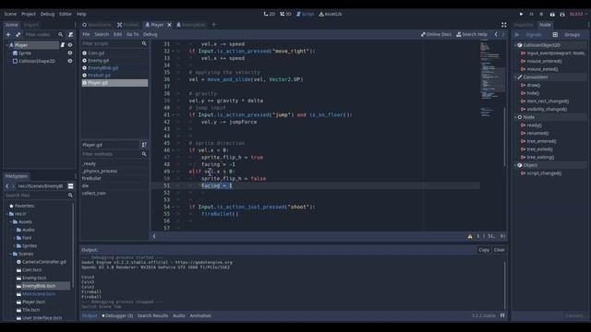Switch to the Script workspace
Image resolution: width=591 pixels, height=332 pixels.
pyautogui.click(x=305, y=14)
